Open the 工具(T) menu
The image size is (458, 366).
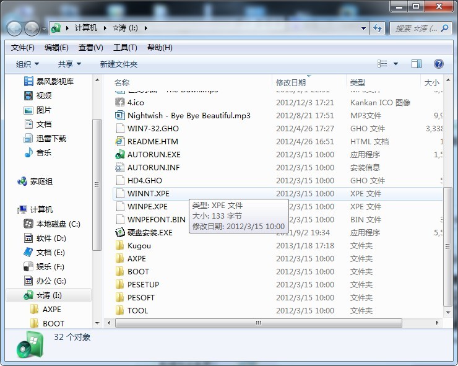125,47
